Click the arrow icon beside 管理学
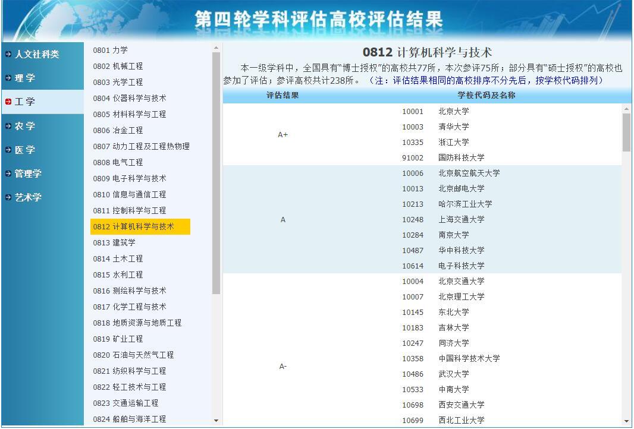 [x=8, y=174]
